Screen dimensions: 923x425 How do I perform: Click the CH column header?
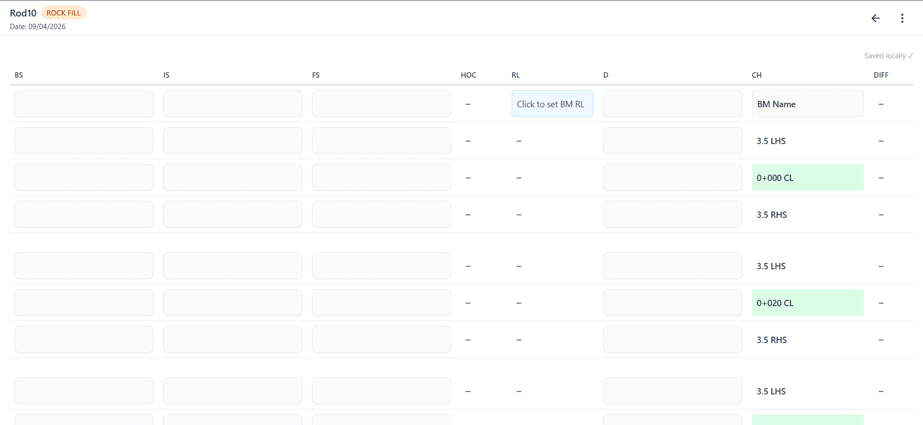tap(756, 75)
